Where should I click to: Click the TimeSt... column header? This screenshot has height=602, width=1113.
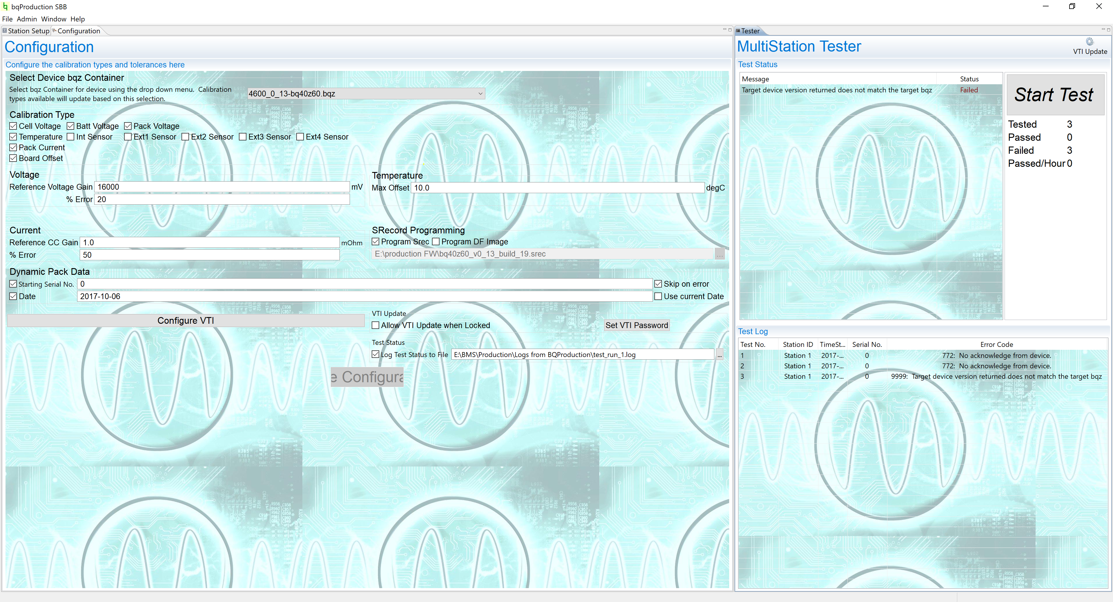(833, 344)
